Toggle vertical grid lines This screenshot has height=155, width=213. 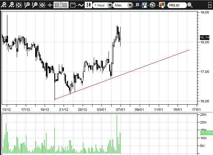[65, 5]
